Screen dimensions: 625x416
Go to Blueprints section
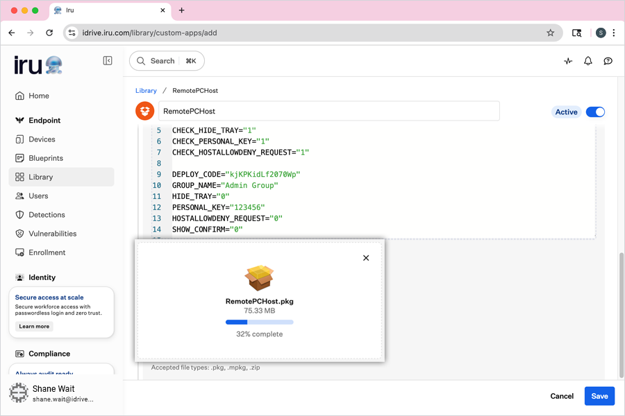coord(46,158)
